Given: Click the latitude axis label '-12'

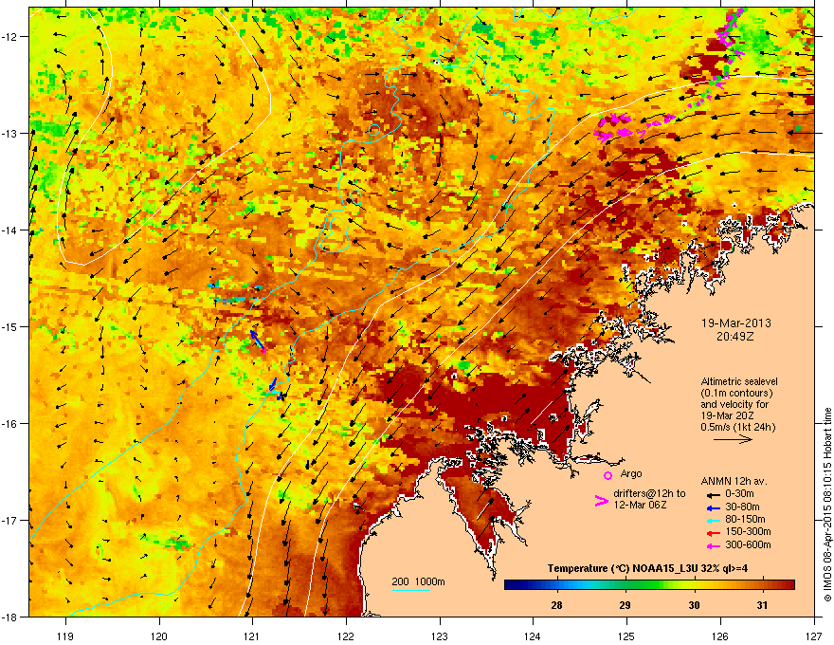Looking at the screenshot, I should point(9,37).
